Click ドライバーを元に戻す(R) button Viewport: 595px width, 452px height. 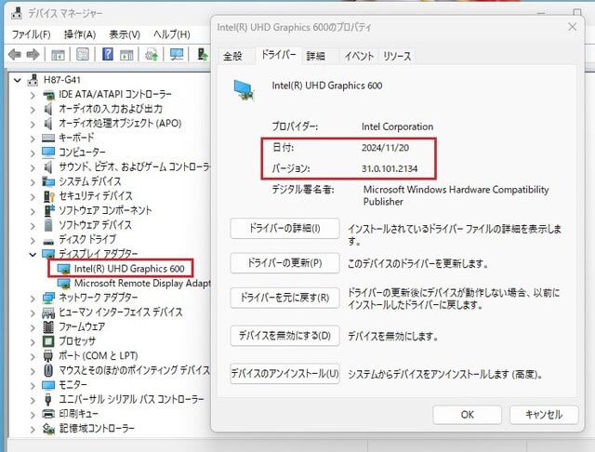tap(284, 298)
